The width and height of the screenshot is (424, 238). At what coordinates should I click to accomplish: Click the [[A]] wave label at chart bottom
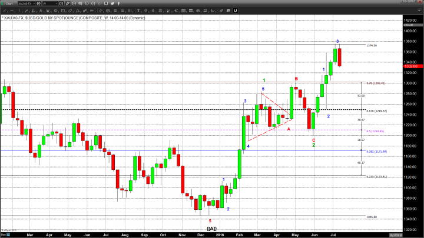tap(210, 227)
